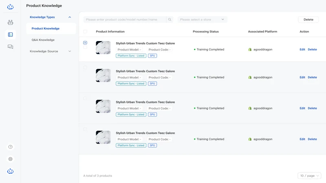Focus the product code search field
Screen dimensions: 326x183
(x=125, y=20)
